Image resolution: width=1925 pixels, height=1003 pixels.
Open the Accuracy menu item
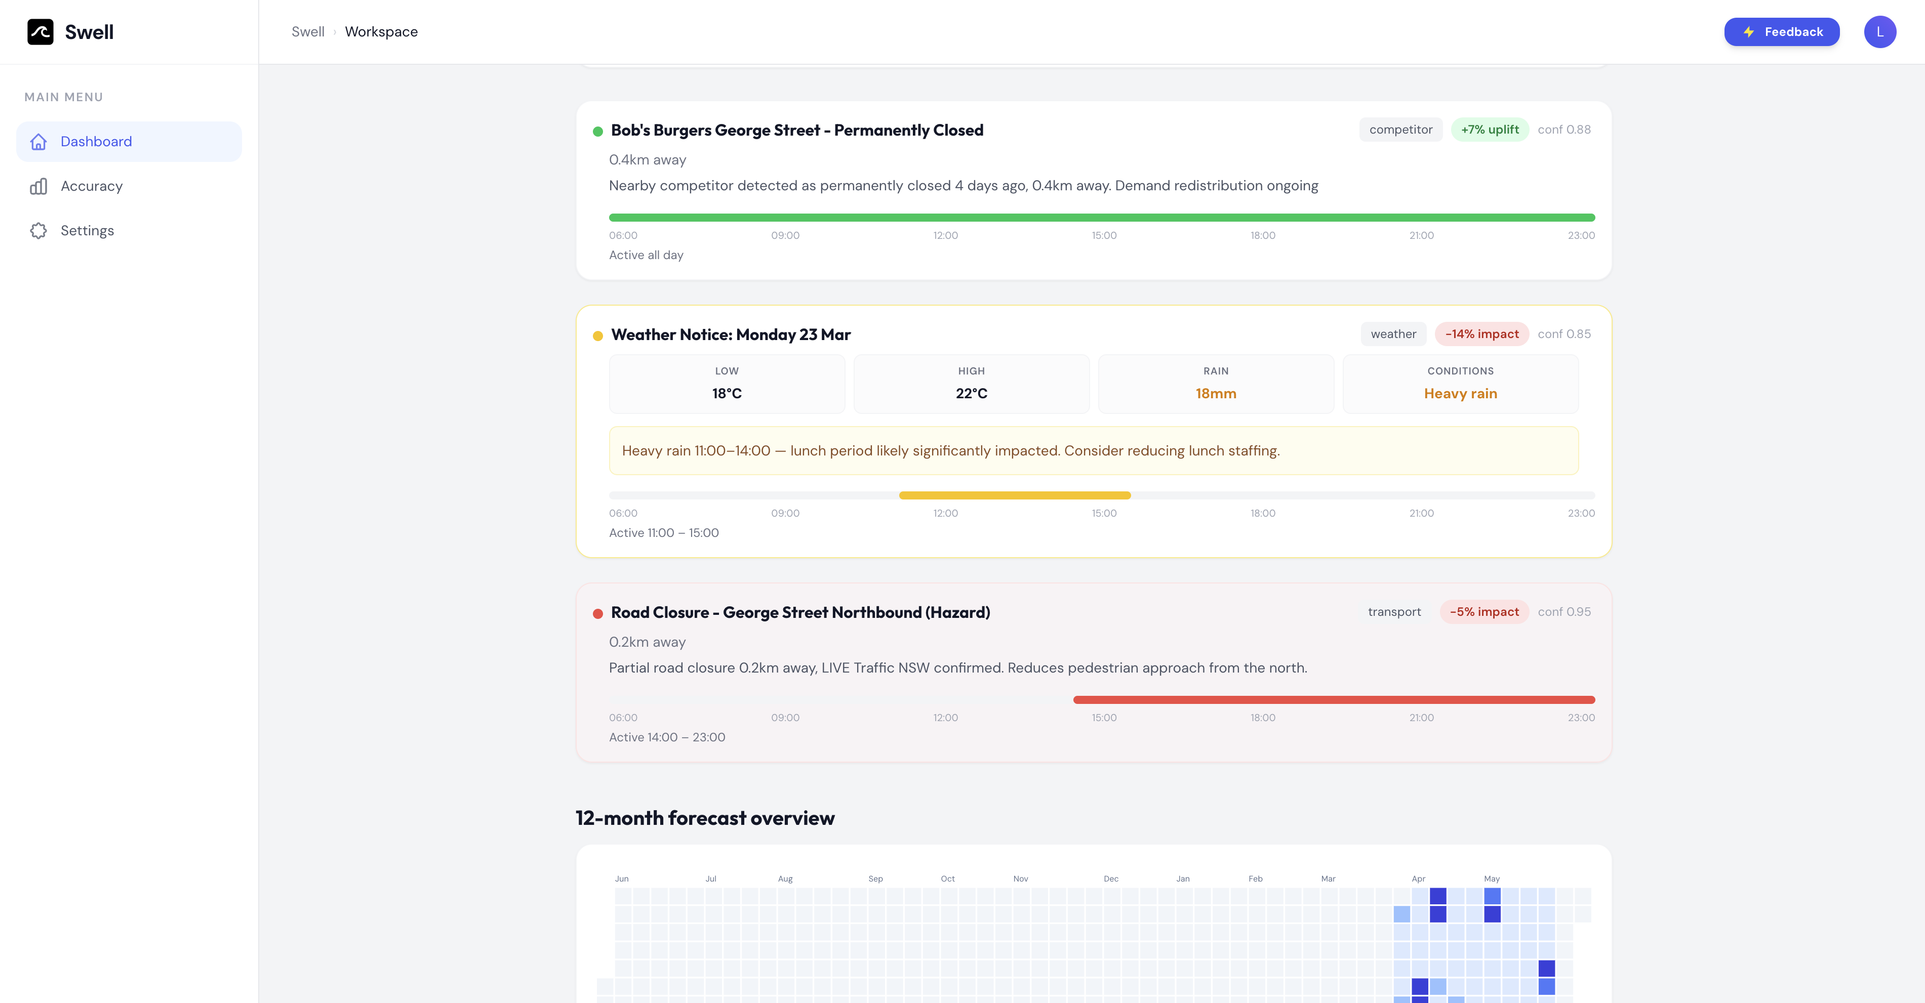coord(91,187)
